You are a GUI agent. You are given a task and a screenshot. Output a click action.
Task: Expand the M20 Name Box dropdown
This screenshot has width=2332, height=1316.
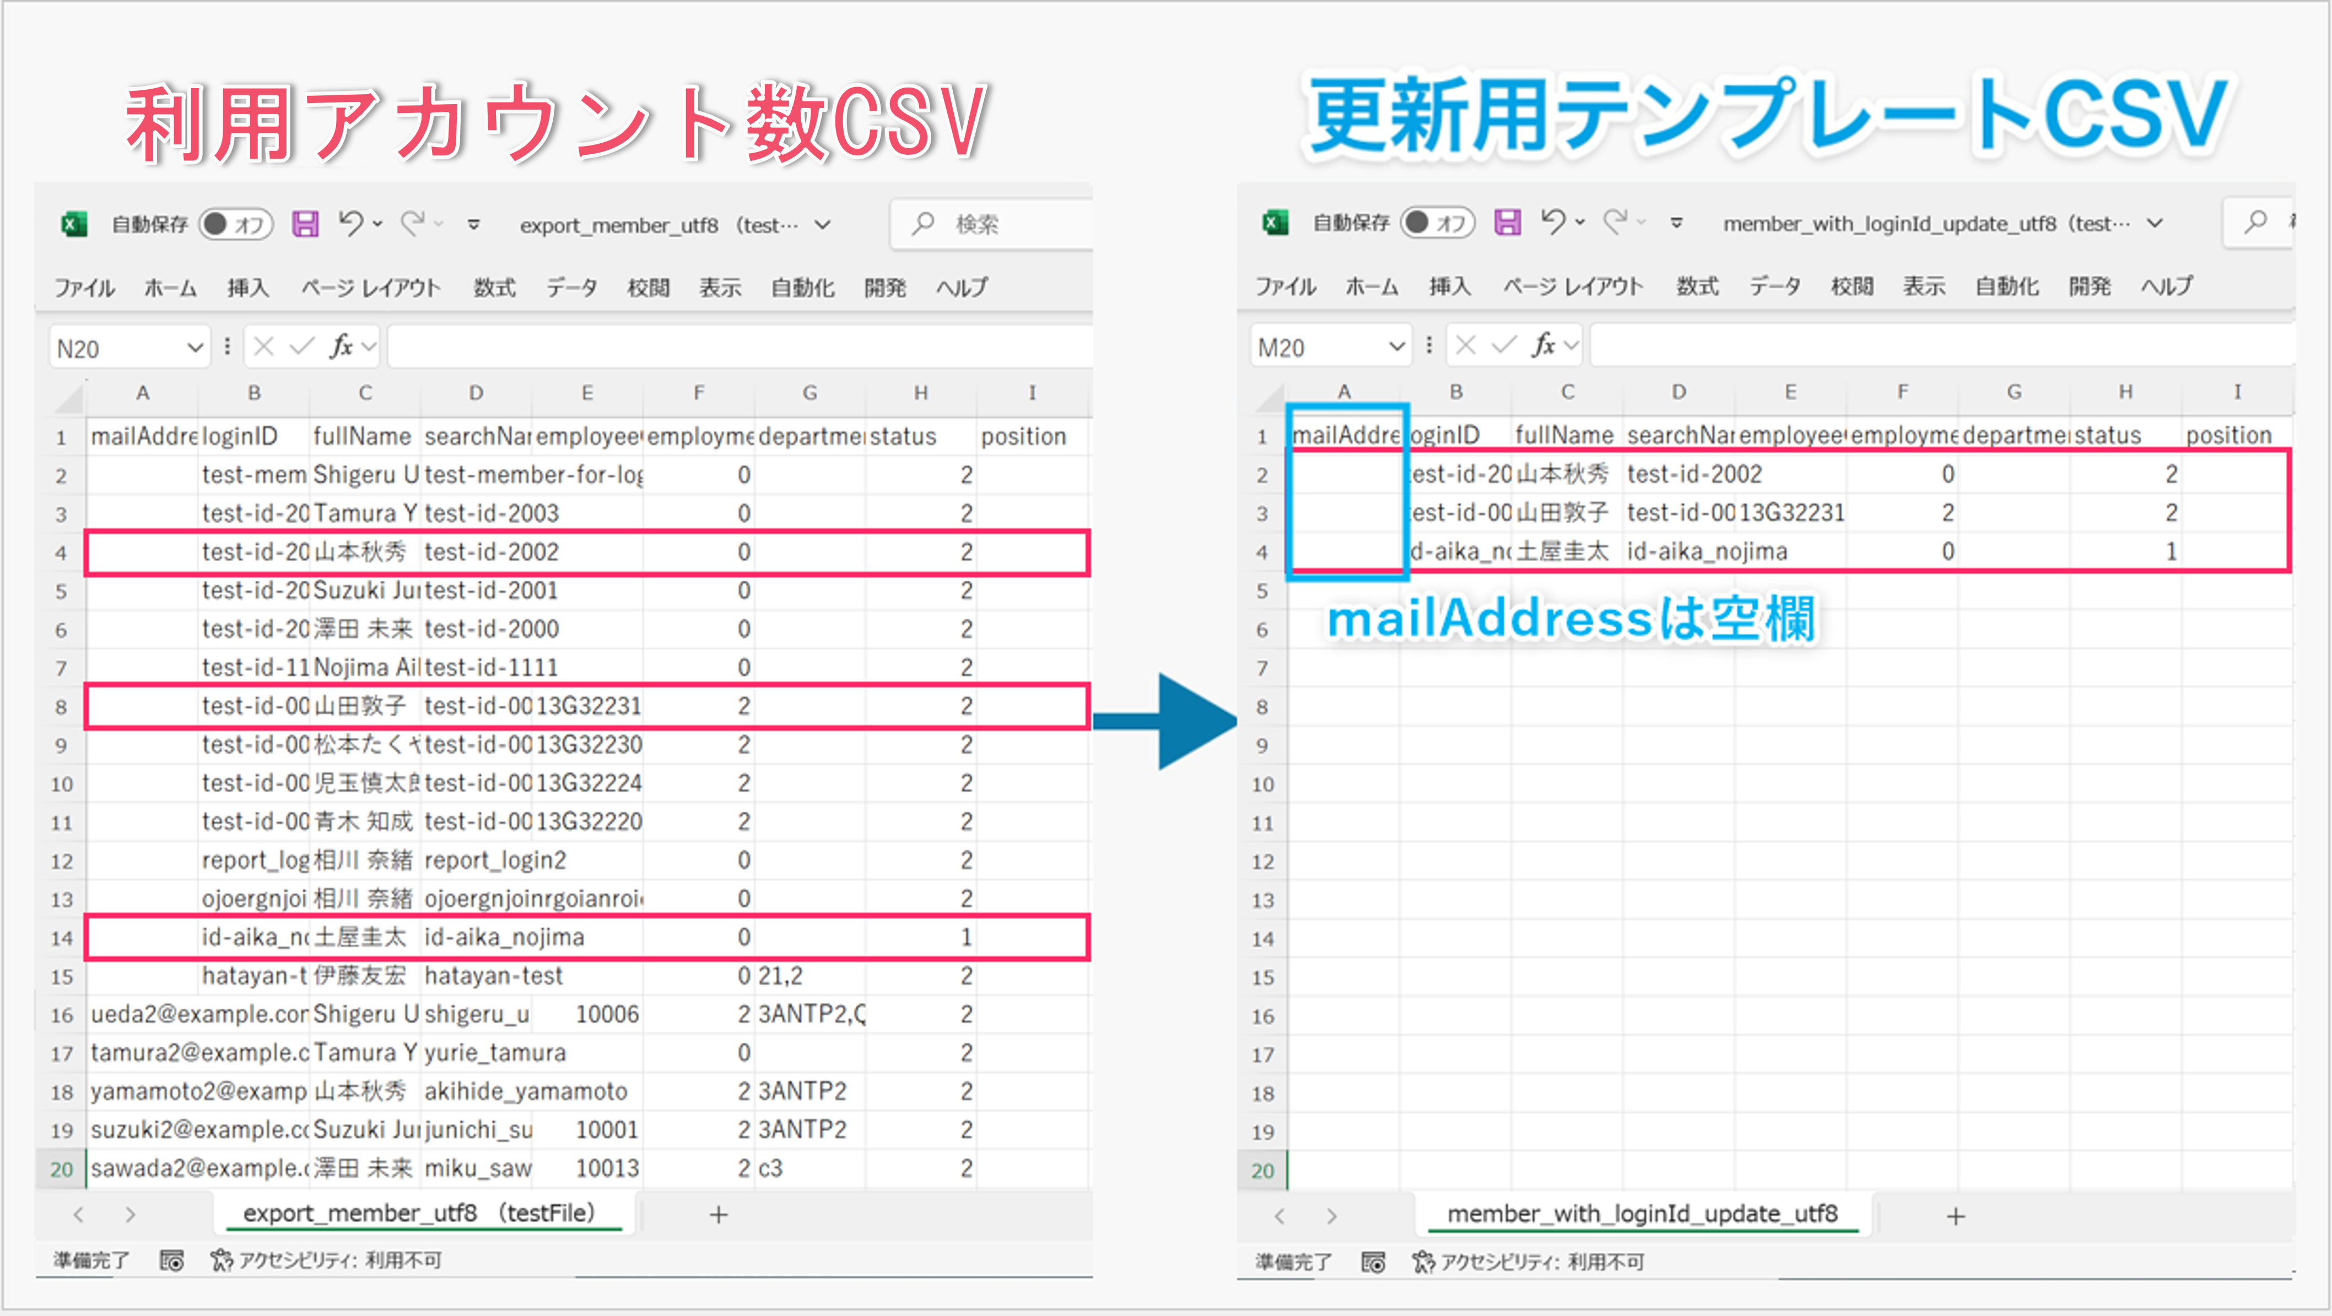1397,346
